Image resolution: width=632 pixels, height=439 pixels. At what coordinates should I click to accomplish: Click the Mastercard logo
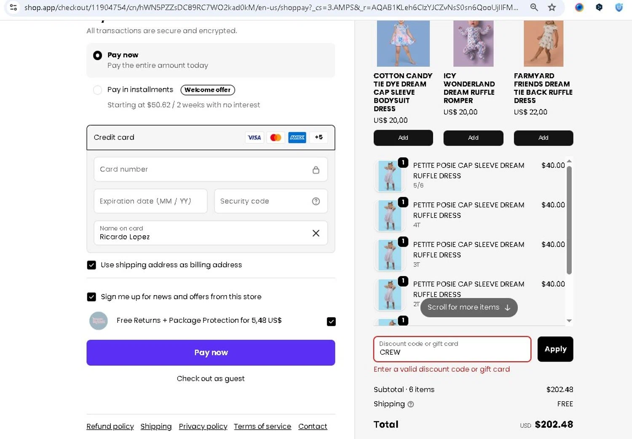point(276,138)
